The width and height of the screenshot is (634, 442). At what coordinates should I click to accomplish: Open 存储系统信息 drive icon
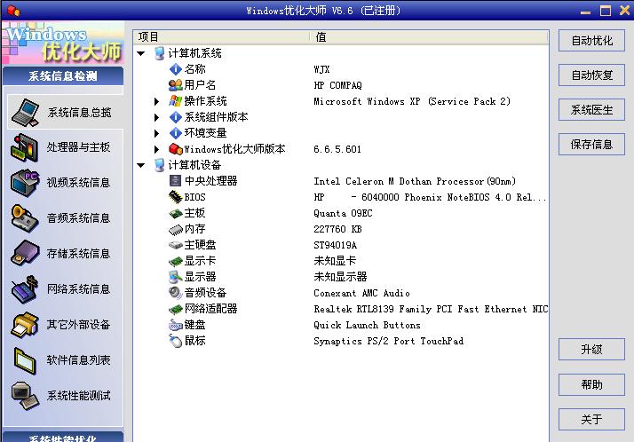pyautogui.click(x=25, y=253)
